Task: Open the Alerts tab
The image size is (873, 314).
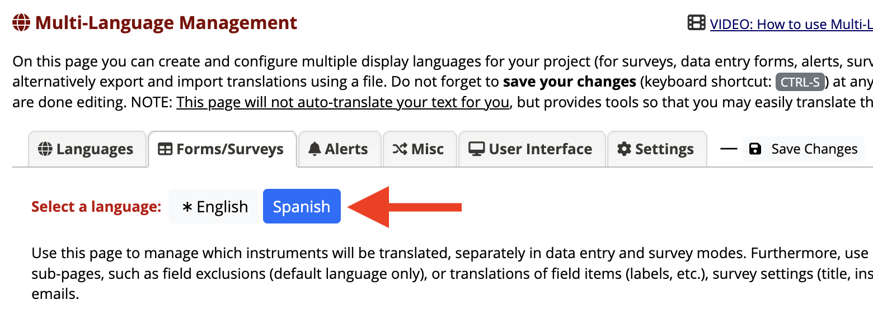Action: [x=339, y=149]
